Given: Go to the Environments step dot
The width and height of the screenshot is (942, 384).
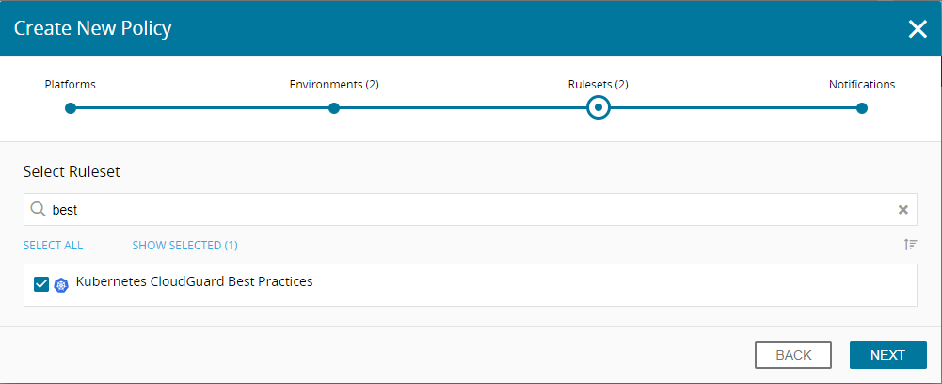Looking at the screenshot, I should 334,108.
